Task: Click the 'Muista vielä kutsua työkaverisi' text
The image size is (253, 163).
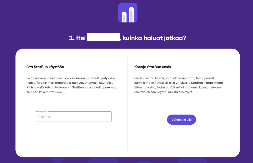Action: [x=49, y=87]
